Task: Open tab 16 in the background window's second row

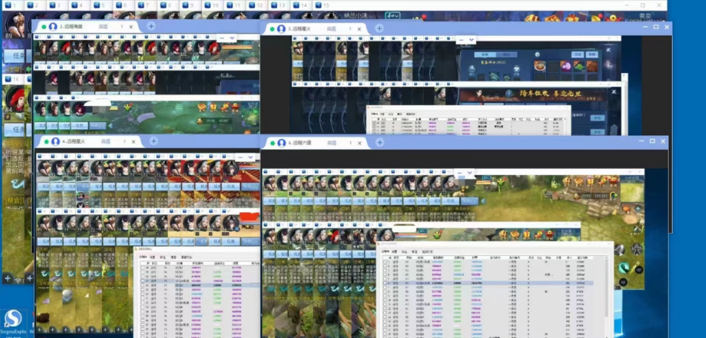Action: (12, 79)
